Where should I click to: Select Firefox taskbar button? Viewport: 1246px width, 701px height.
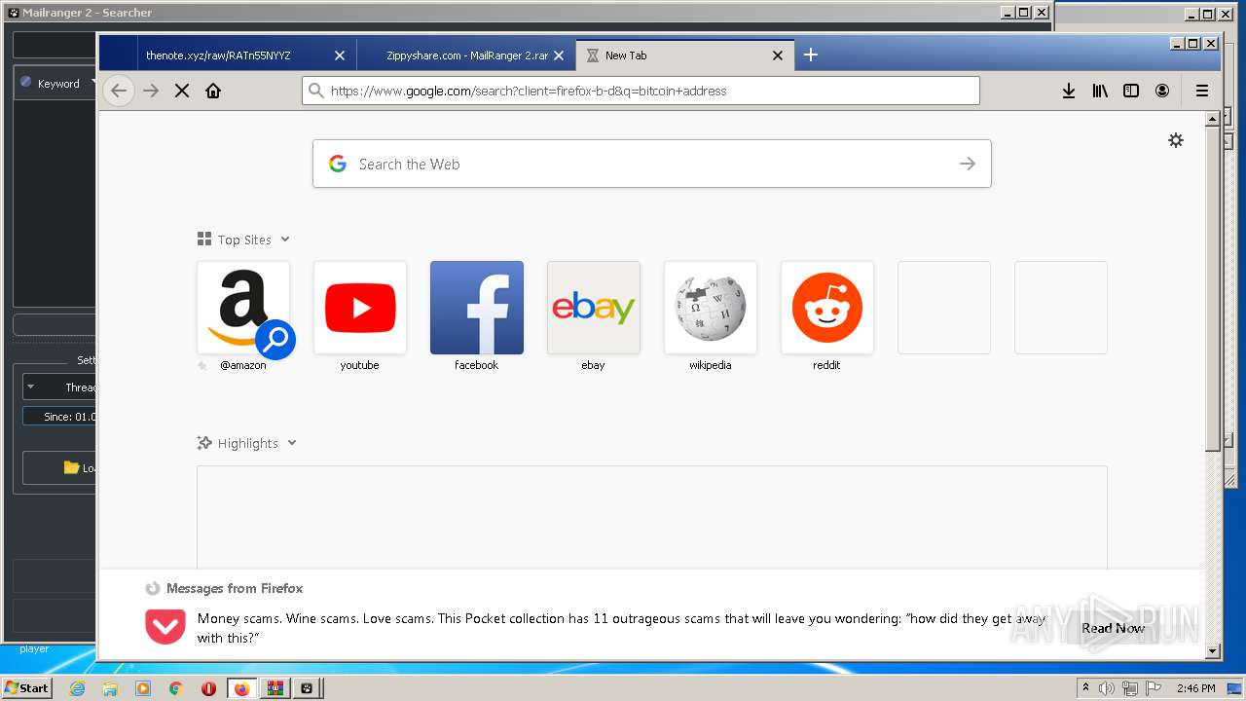241,688
